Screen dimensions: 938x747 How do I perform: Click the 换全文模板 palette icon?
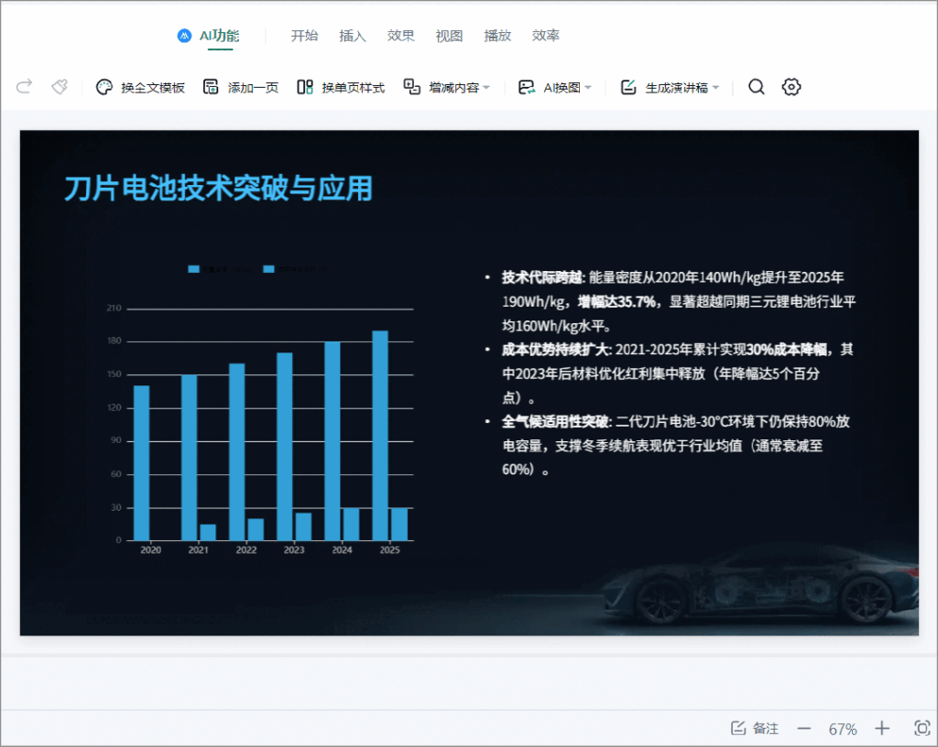click(104, 87)
